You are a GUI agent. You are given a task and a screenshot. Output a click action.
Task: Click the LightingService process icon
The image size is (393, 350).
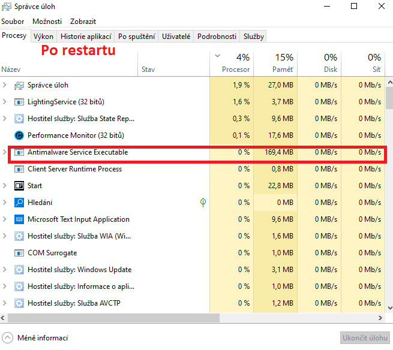click(x=19, y=102)
